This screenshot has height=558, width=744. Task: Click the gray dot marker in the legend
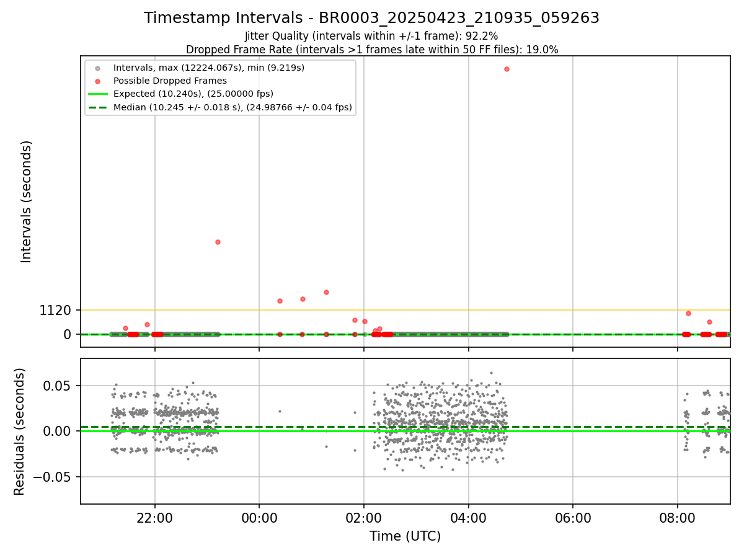pos(97,68)
